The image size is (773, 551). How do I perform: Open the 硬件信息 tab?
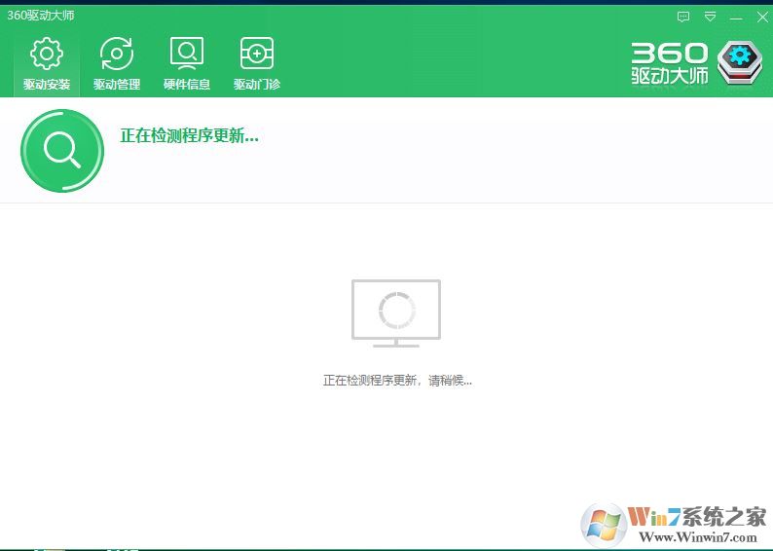pos(187,63)
